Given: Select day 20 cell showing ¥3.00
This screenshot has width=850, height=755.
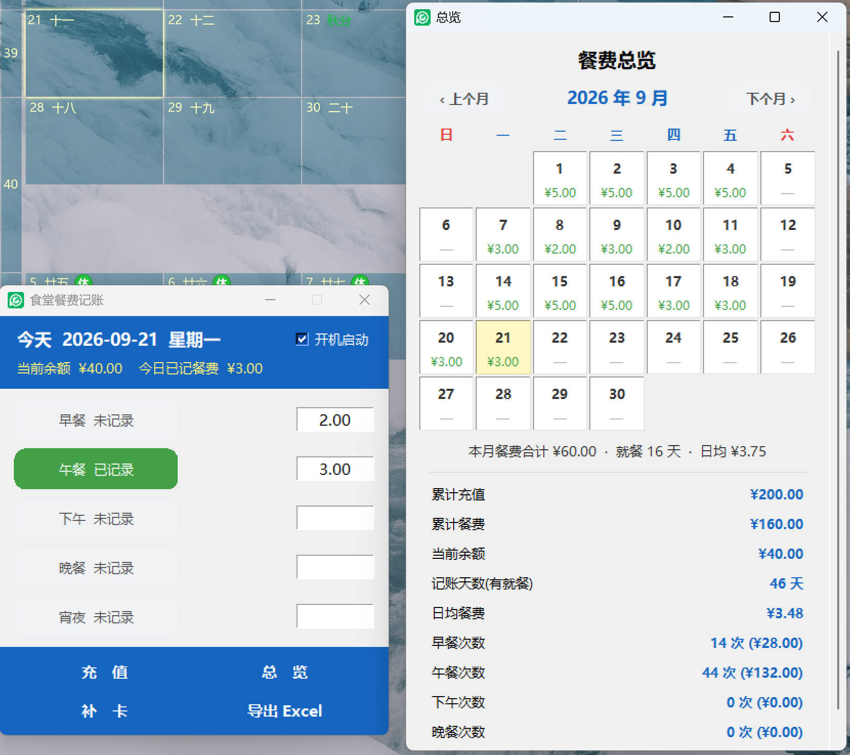Looking at the screenshot, I should (446, 347).
